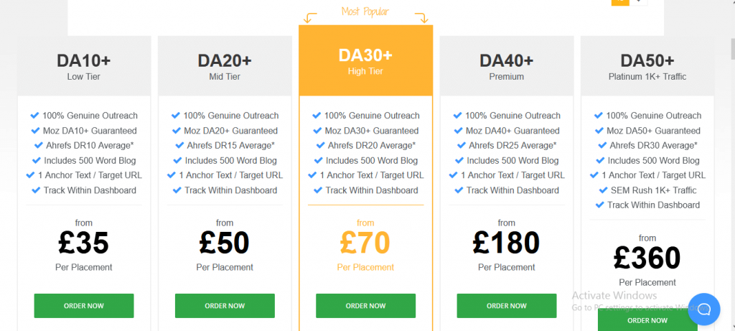Click right arrow beside Most Popular label
735x331 pixels.
point(422,18)
